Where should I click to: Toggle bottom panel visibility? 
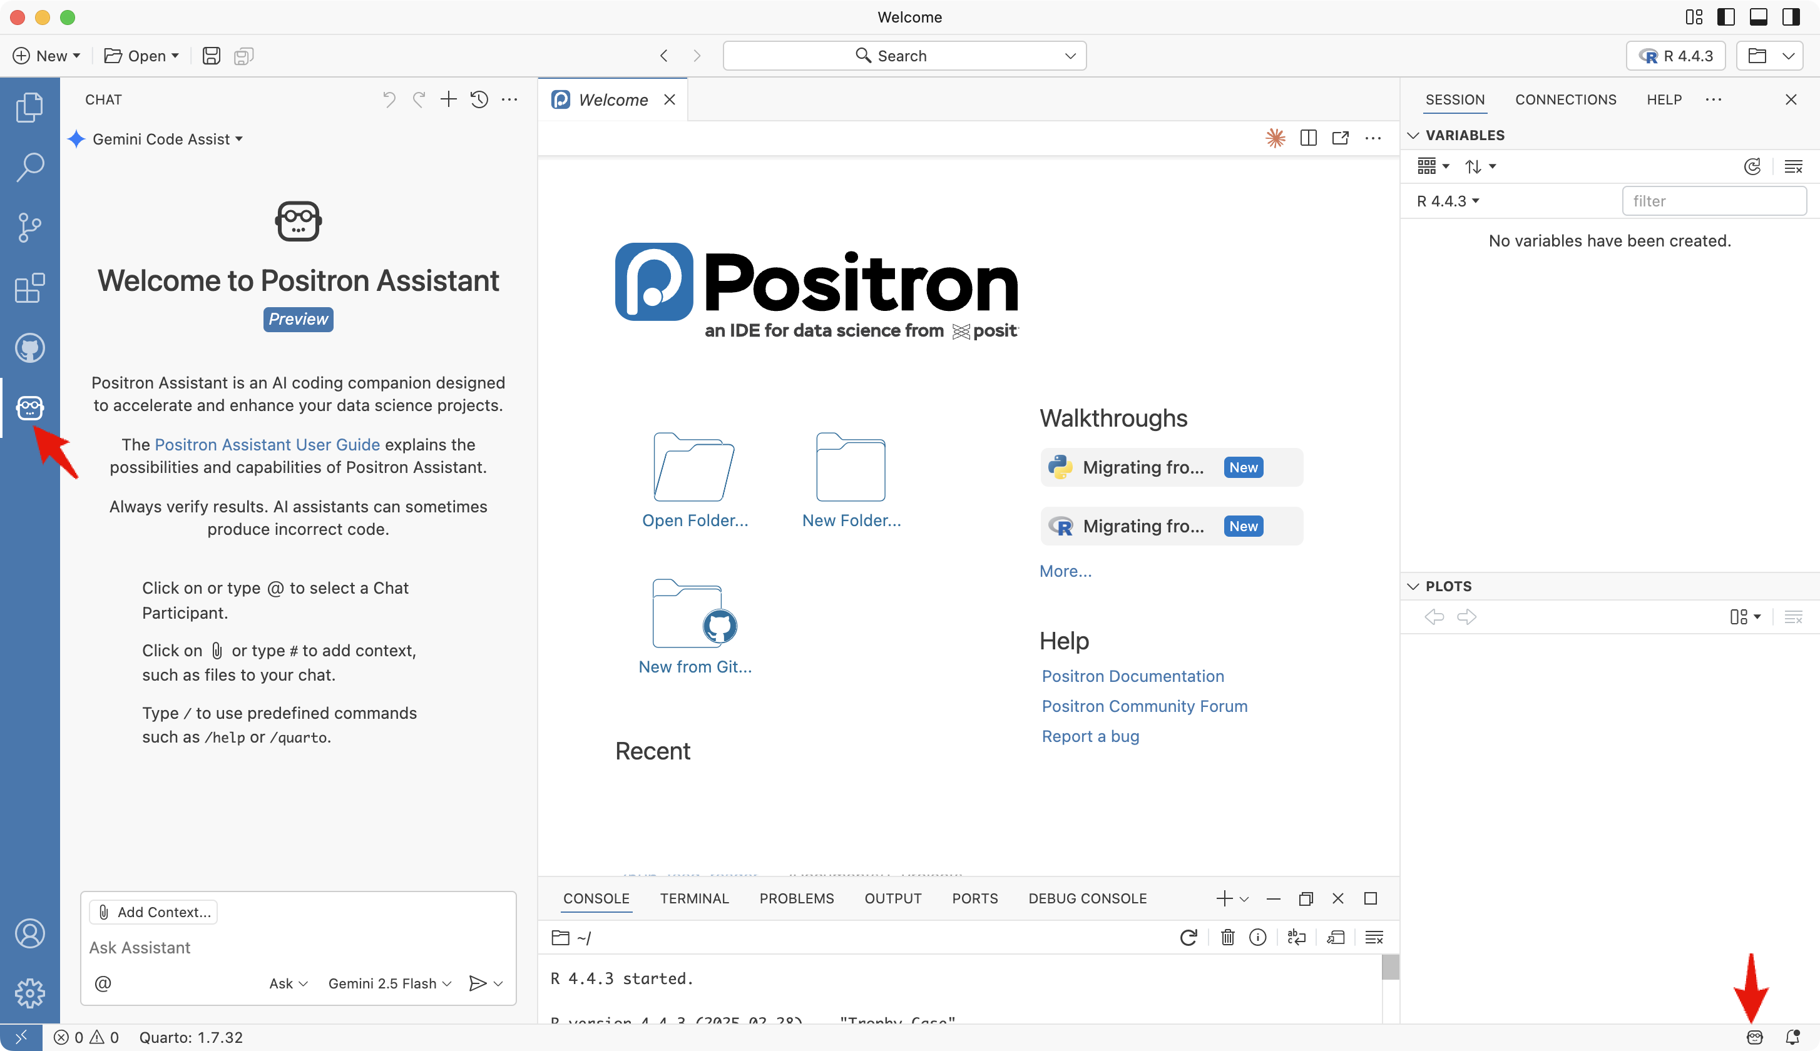1759,17
